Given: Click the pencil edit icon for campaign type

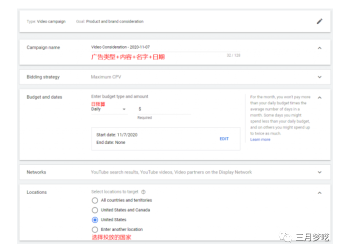Looking at the screenshot, I should pos(319,21).
